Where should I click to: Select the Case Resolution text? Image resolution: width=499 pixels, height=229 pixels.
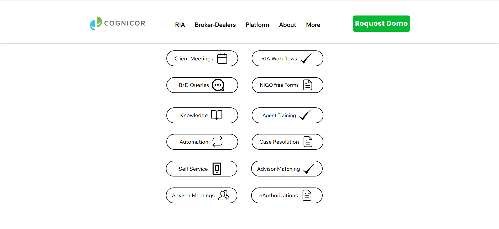(279, 142)
